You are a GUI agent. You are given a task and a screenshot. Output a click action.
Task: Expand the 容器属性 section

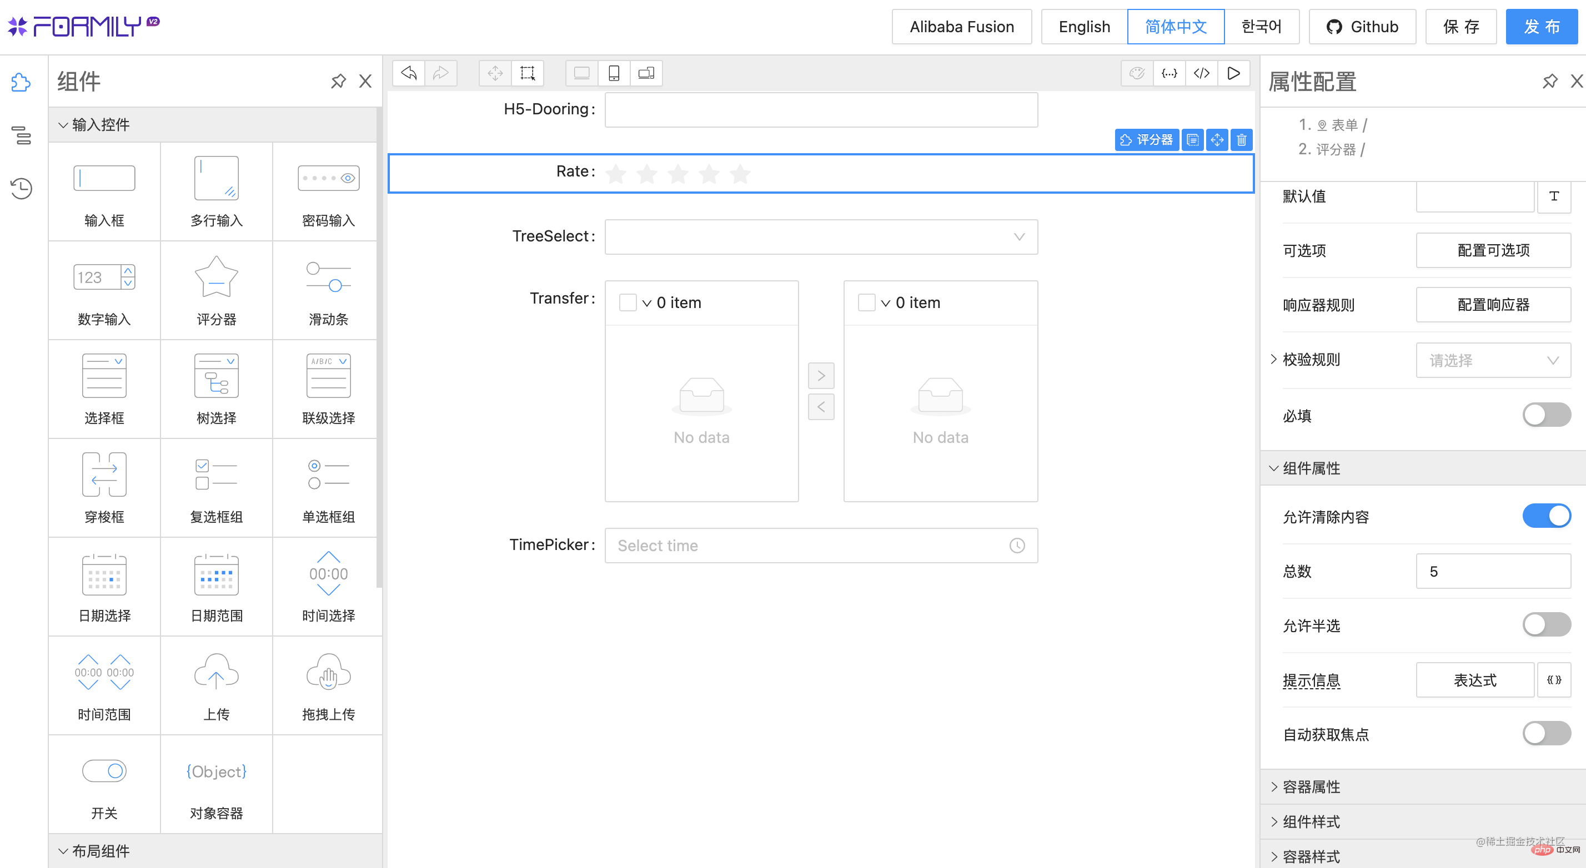[1423, 787]
